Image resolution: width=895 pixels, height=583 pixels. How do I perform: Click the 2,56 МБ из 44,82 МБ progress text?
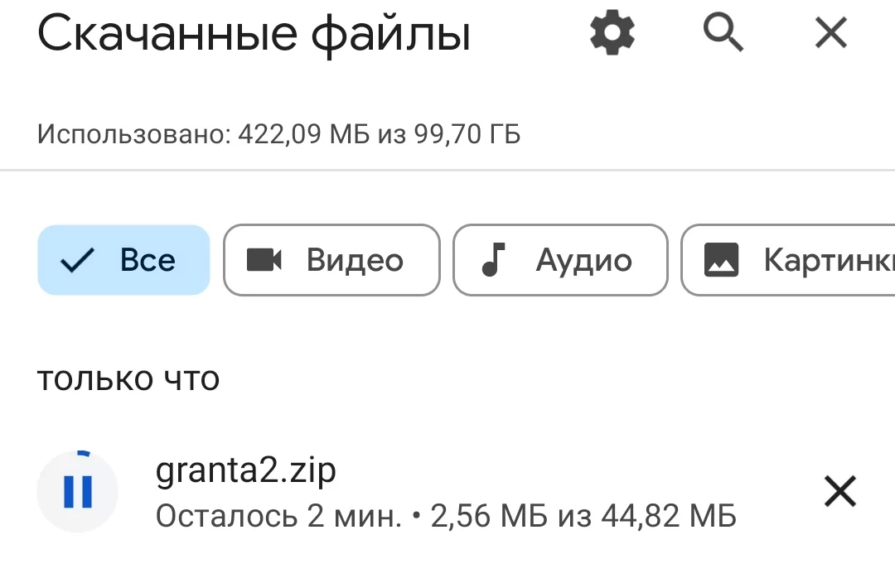click(583, 517)
